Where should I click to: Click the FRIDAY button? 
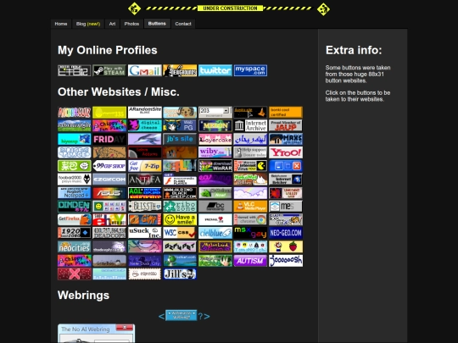click(x=109, y=139)
